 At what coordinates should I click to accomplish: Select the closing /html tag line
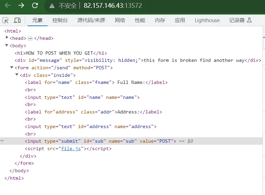click(14, 178)
